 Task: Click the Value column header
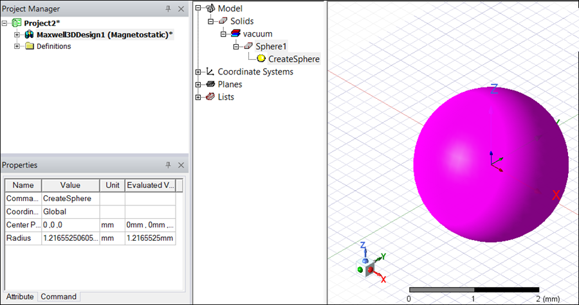tap(71, 186)
